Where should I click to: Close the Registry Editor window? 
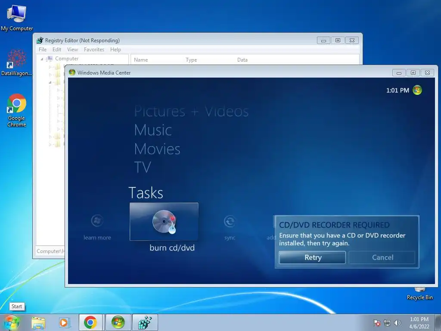[x=352, y=41]
